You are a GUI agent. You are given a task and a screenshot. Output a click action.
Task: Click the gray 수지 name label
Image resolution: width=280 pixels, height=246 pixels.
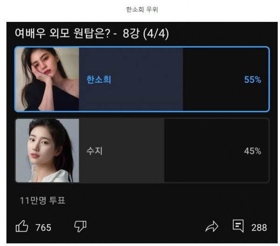pyautogui.click(x=94, y=151)
